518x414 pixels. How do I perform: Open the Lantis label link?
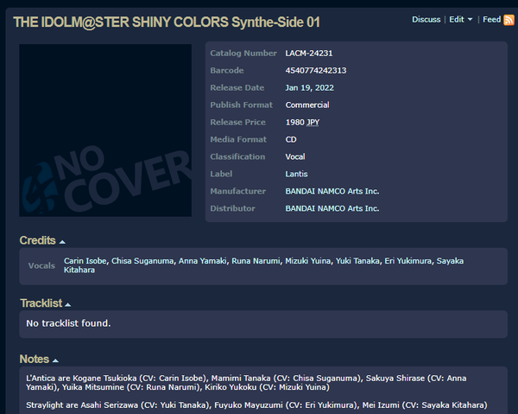pyautogui.click(x=296, y=174)
